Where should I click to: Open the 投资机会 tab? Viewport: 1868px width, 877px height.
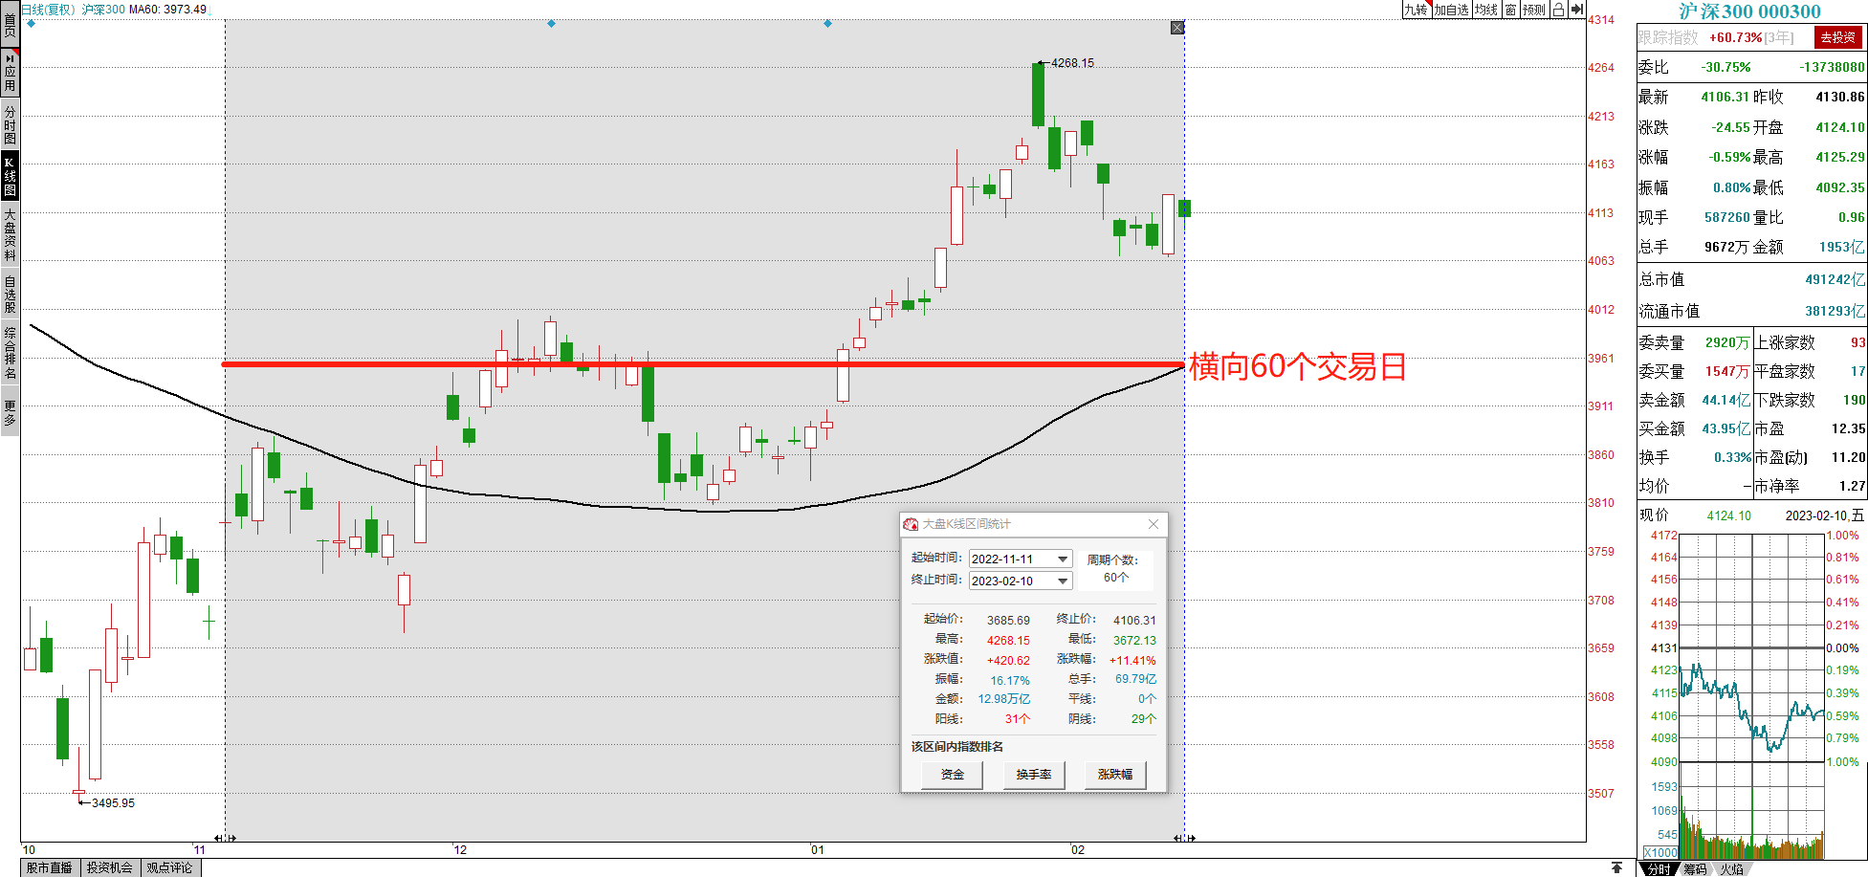tap(110, 867)
